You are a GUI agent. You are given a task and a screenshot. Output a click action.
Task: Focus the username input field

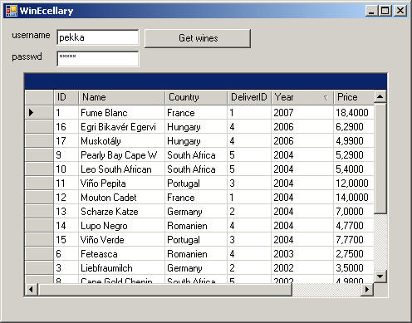[x=98, y=37]
